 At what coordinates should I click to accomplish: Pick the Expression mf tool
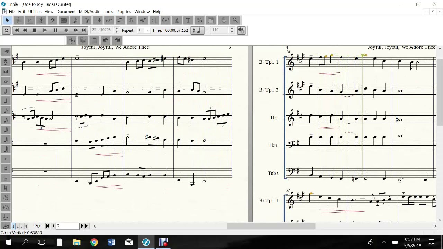click(143, 20)
